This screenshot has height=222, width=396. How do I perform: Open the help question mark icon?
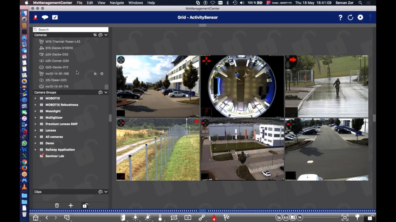tap(340, 18)
